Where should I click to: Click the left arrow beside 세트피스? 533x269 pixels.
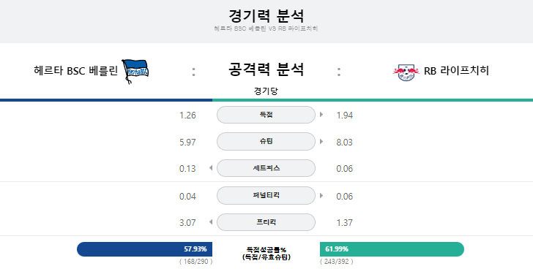coord(211,168)
